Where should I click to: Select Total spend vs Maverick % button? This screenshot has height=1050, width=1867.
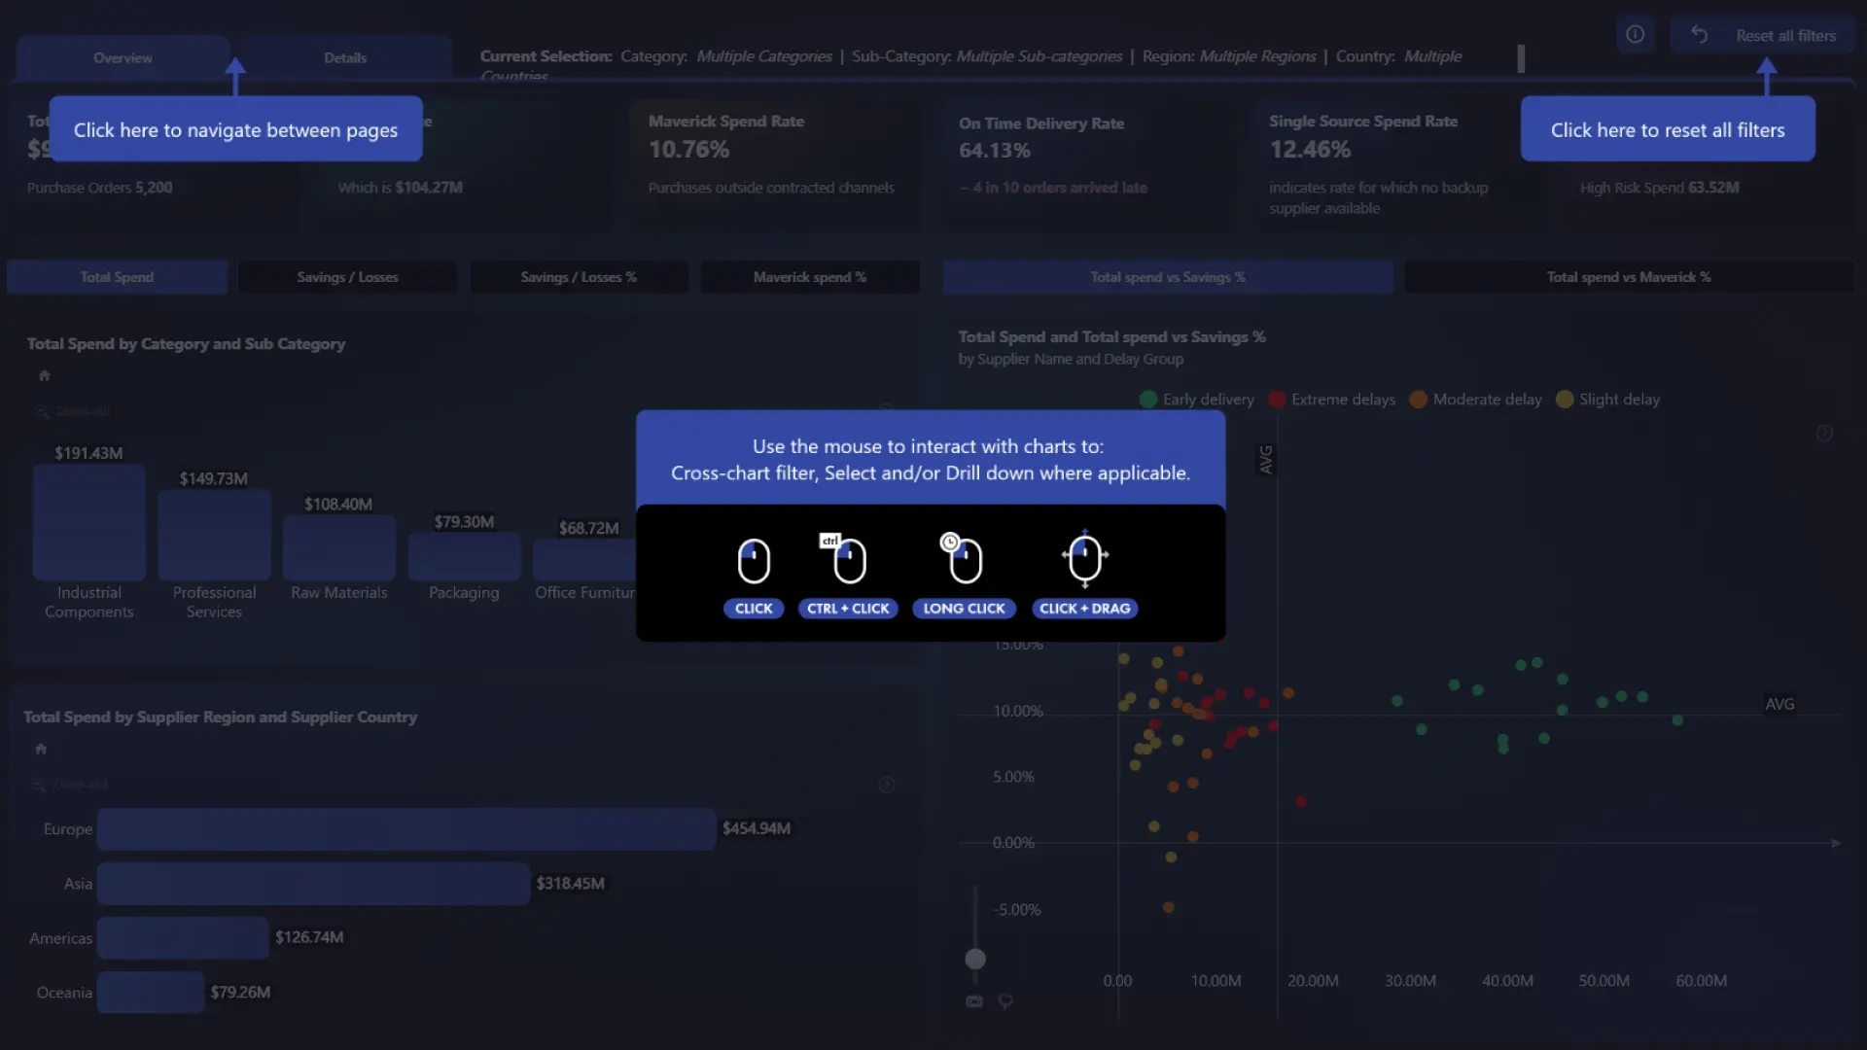(x=1629, y=277)
